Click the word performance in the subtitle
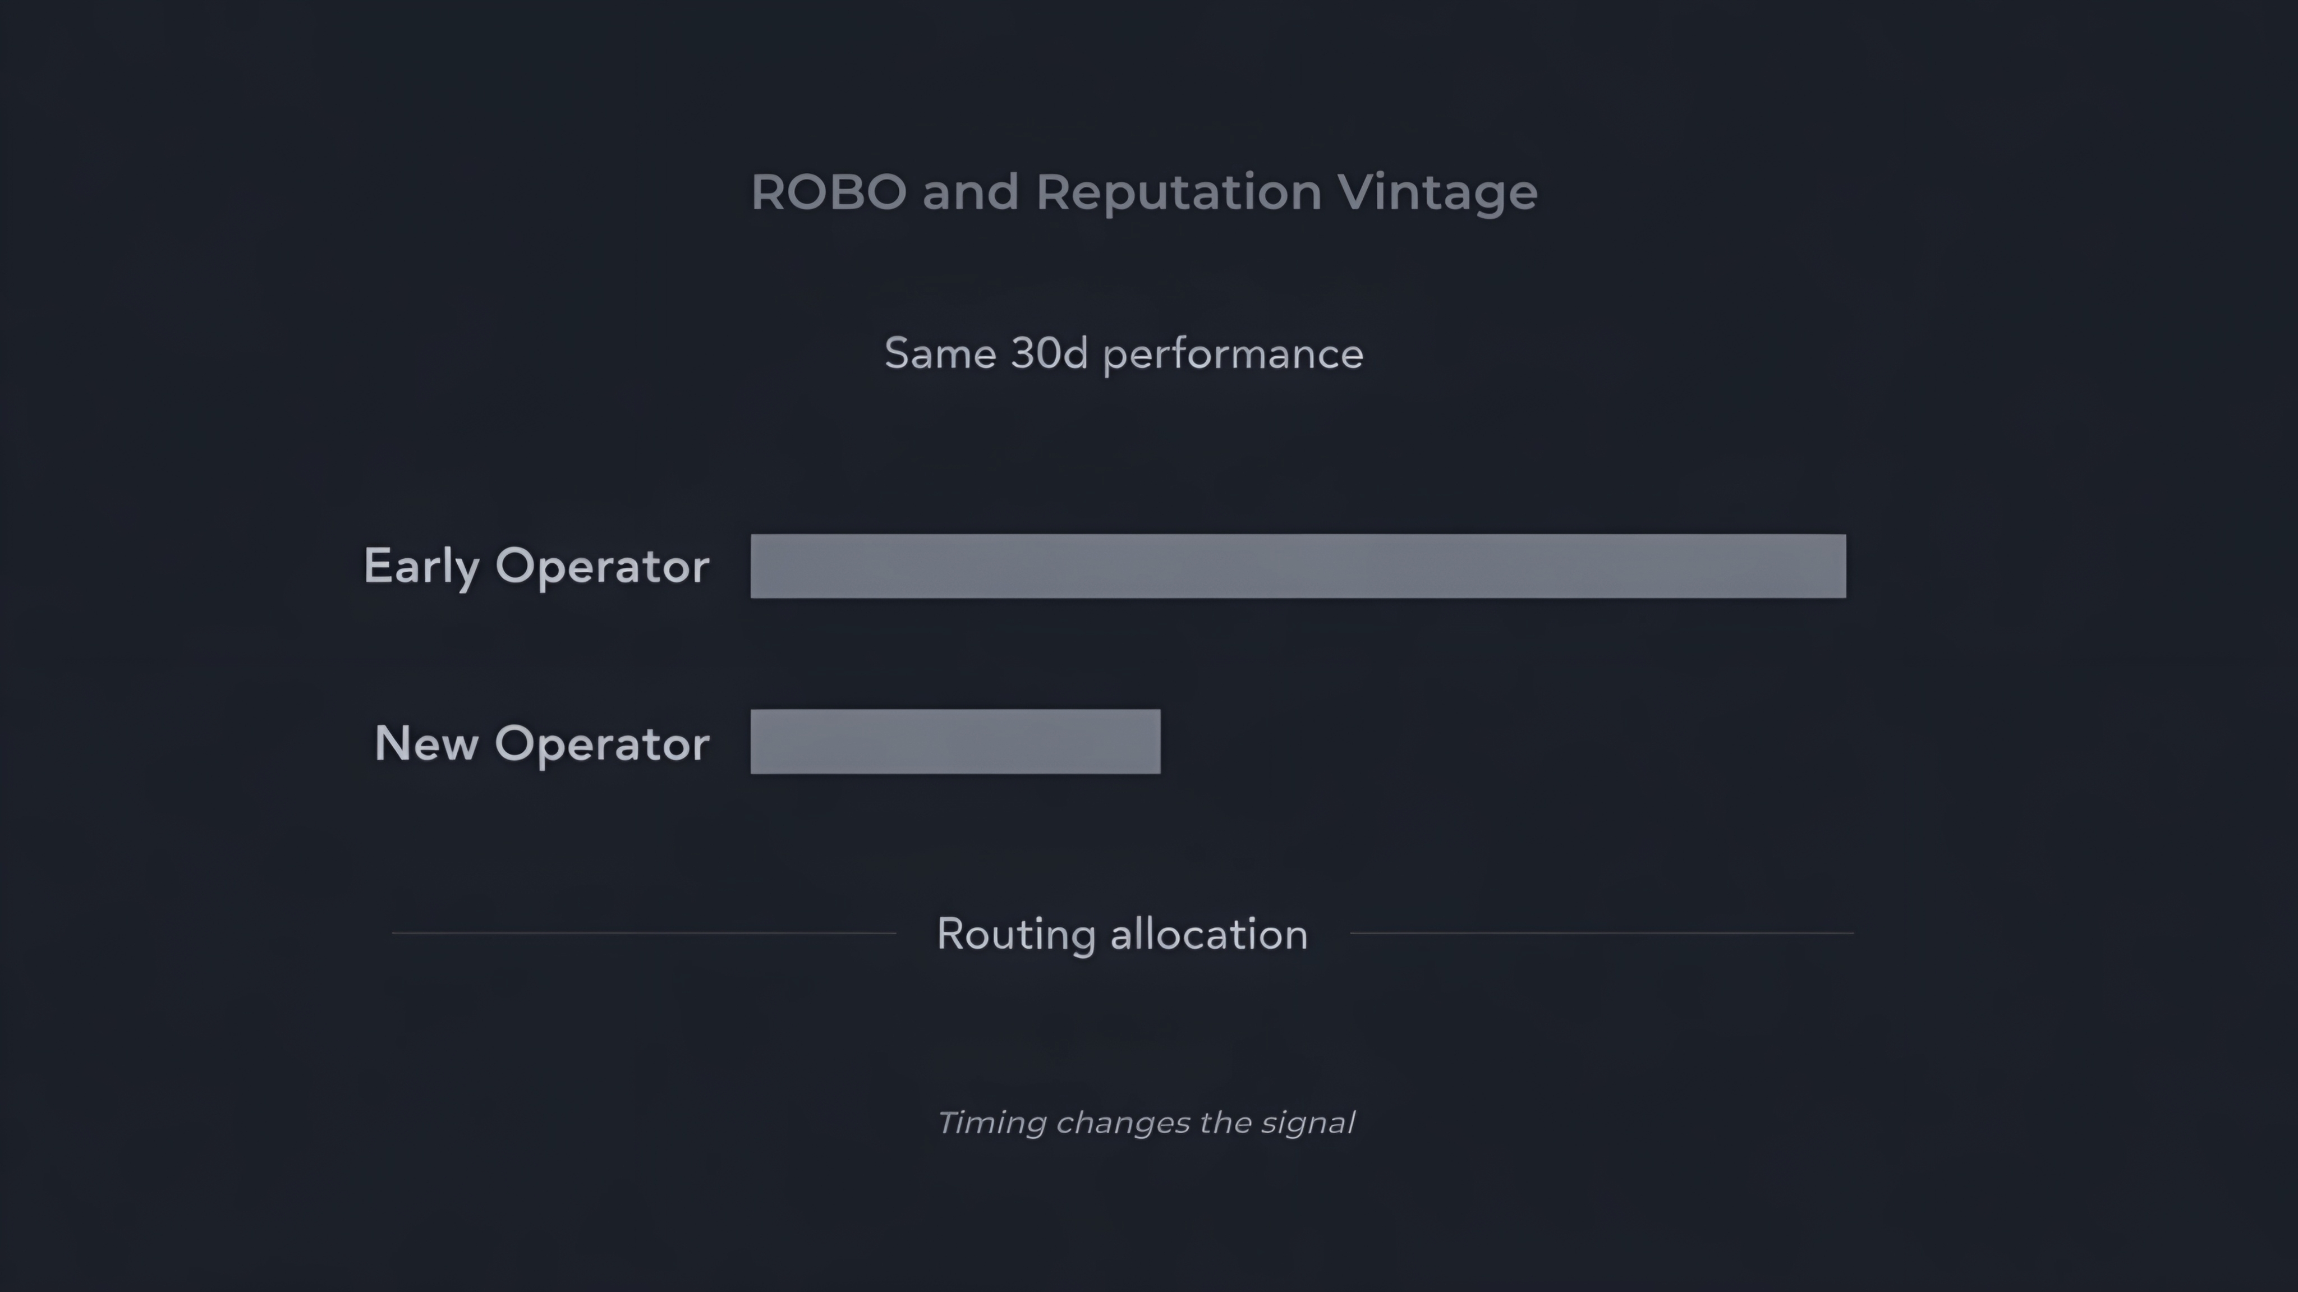Image resolution: width=2298 pixels, height=1292 pixels. [1233, 354]
